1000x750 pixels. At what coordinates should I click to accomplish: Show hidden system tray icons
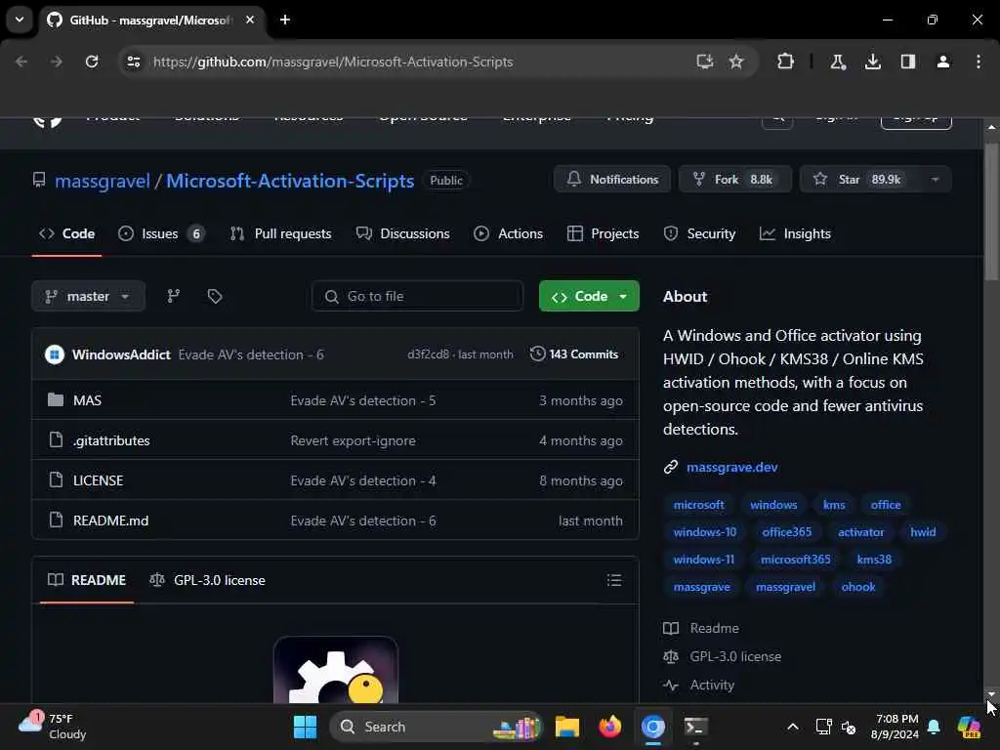[x=793, y=727]
